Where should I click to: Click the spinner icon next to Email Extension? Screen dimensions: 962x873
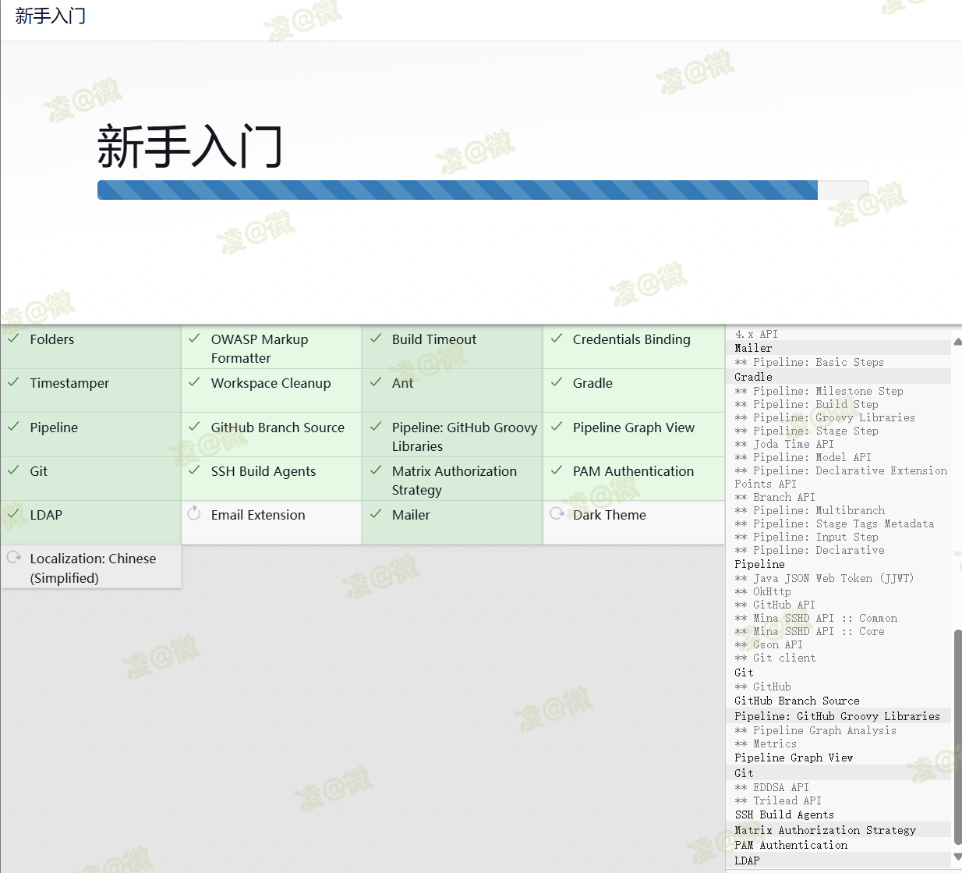point(194,513)
